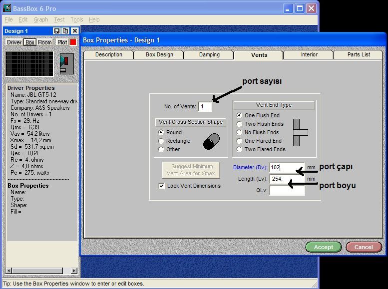388x289 pixels.
Task: Toggle the Lock Vent Dimensions checkbox
Action: coord(161,186)
